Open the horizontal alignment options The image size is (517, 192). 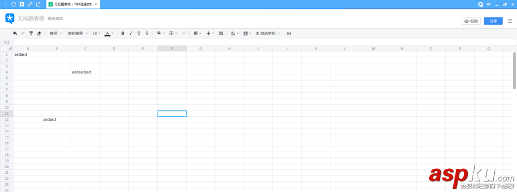pyautogui.click(x=195, y=33)
